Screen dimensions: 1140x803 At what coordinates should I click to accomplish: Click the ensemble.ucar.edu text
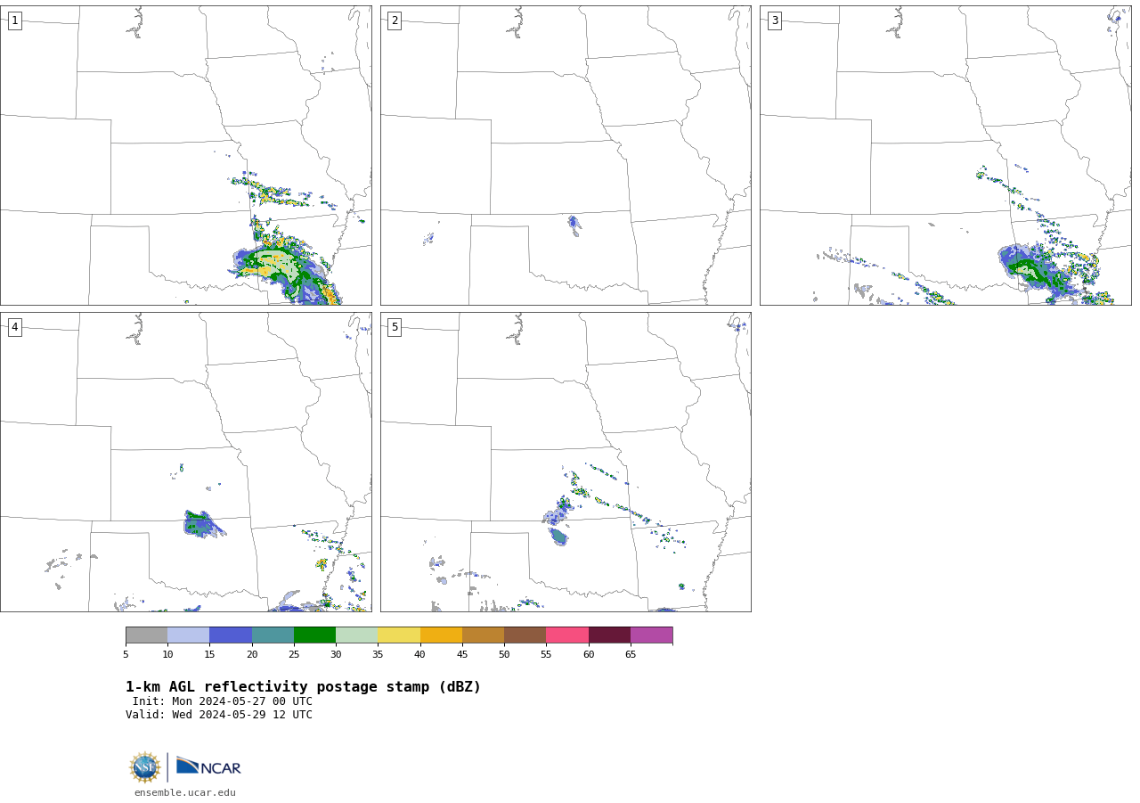click(x=185, y=793)
